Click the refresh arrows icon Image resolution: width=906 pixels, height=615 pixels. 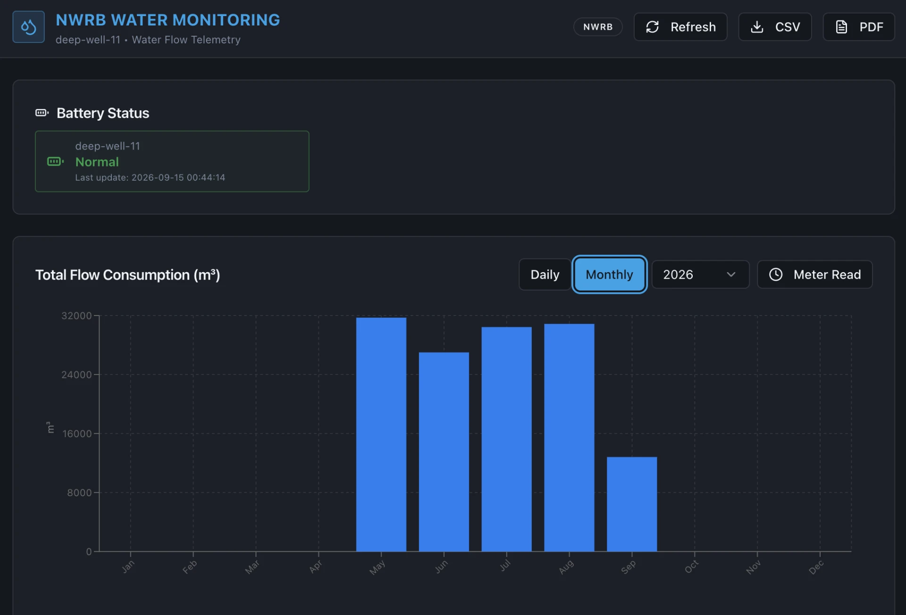tap(652, 27)
